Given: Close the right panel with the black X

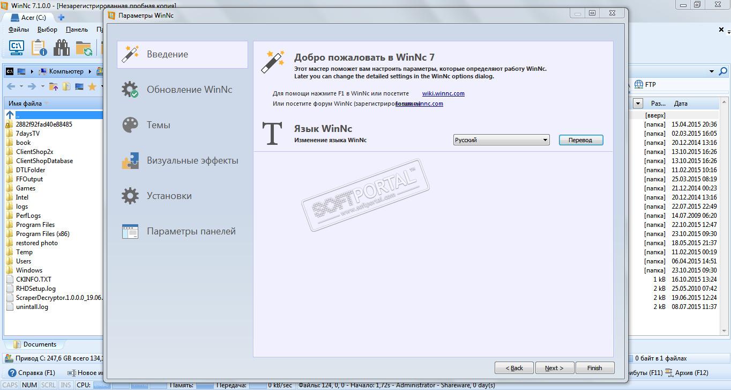Looking at the screenshot, I should 721,30.
